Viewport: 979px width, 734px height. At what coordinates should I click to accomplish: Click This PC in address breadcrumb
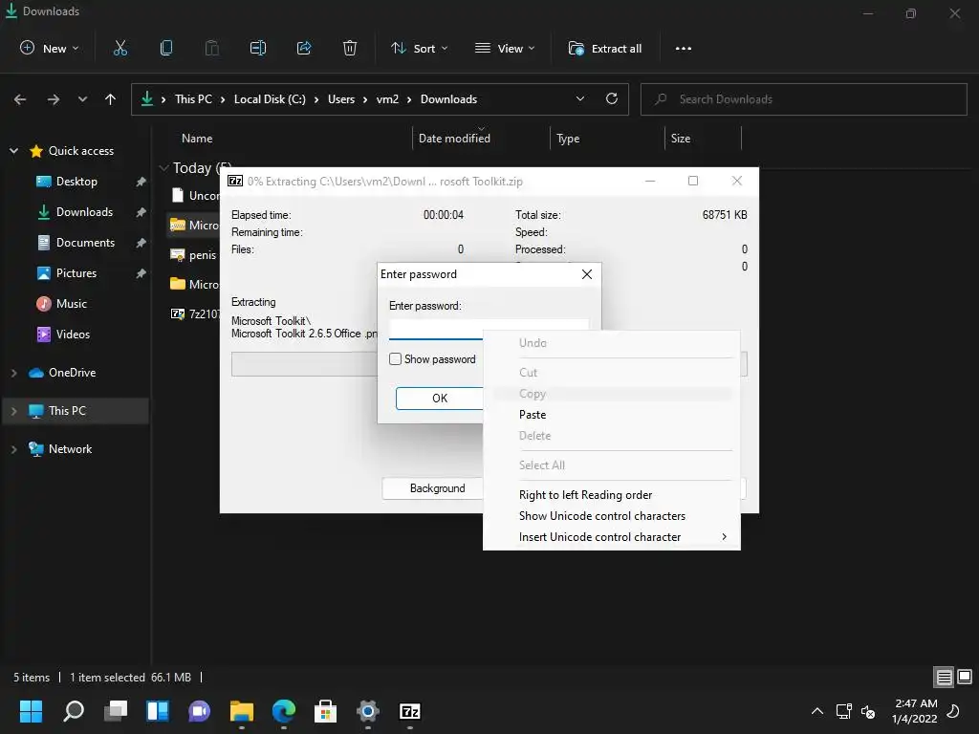(x=193, y=99)
